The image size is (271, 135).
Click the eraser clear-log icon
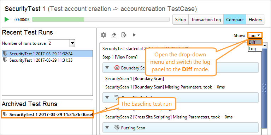pyautogui.click(x=113, y=35)
